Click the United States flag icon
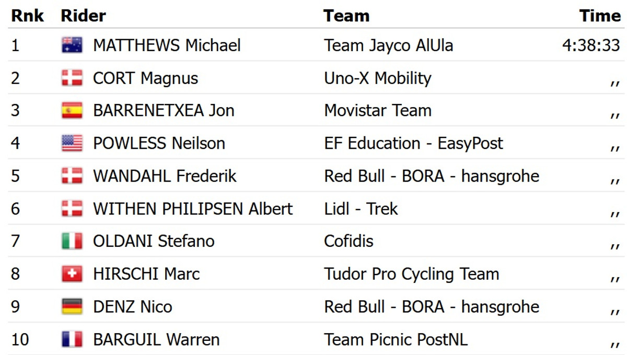This screenshot has height=355, width=627. [72, 143]
